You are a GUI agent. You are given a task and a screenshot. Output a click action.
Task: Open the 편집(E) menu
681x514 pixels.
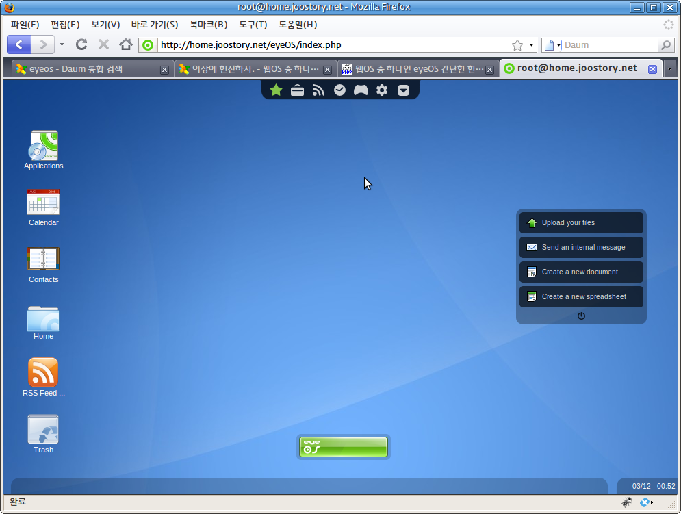[65, 25]
